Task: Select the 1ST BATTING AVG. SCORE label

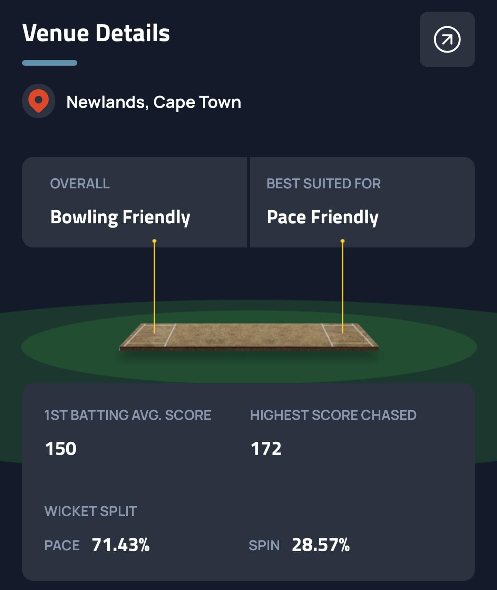Action: click(128, 415)
